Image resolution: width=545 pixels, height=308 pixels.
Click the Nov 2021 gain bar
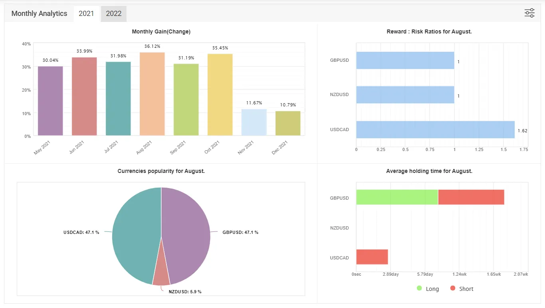254,122
